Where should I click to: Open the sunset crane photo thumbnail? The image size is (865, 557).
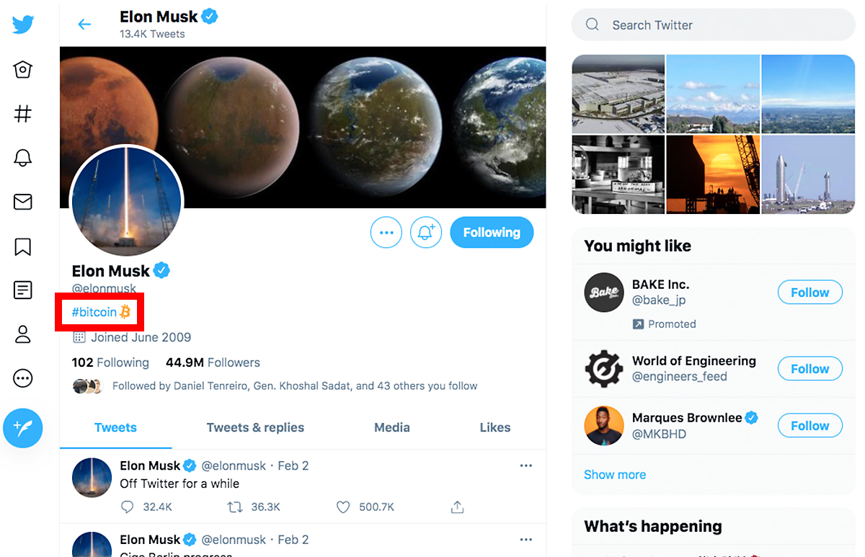pyautogui.click(x=713, y=174)
